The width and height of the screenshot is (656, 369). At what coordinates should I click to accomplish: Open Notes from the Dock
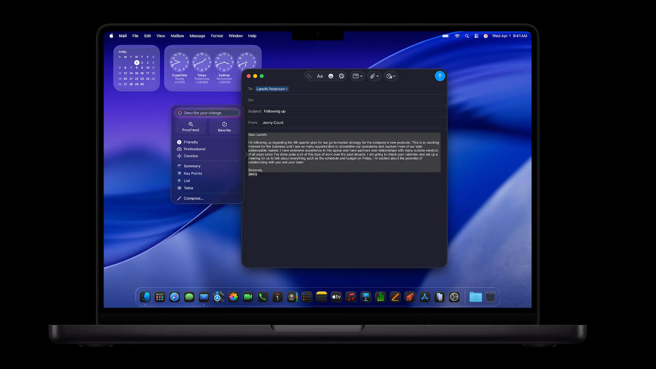322,297
